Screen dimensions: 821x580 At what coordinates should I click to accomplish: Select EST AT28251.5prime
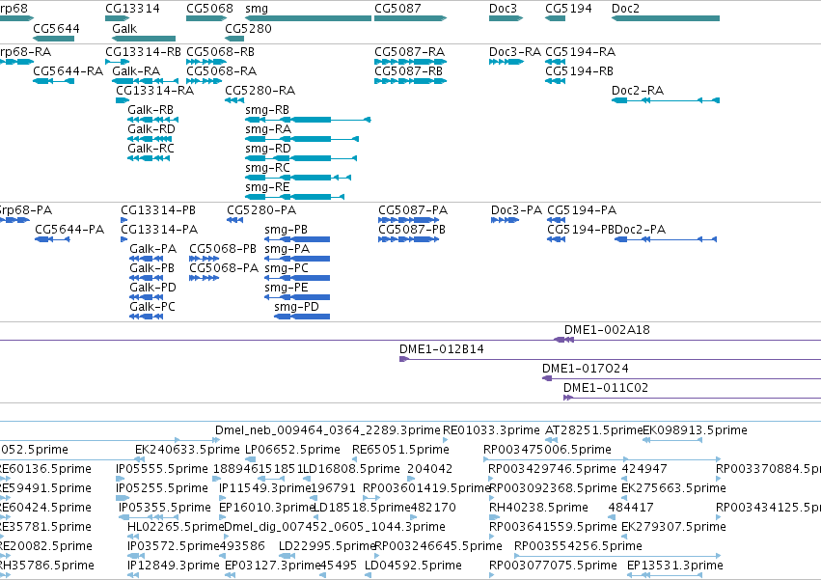tap(552, 440)
